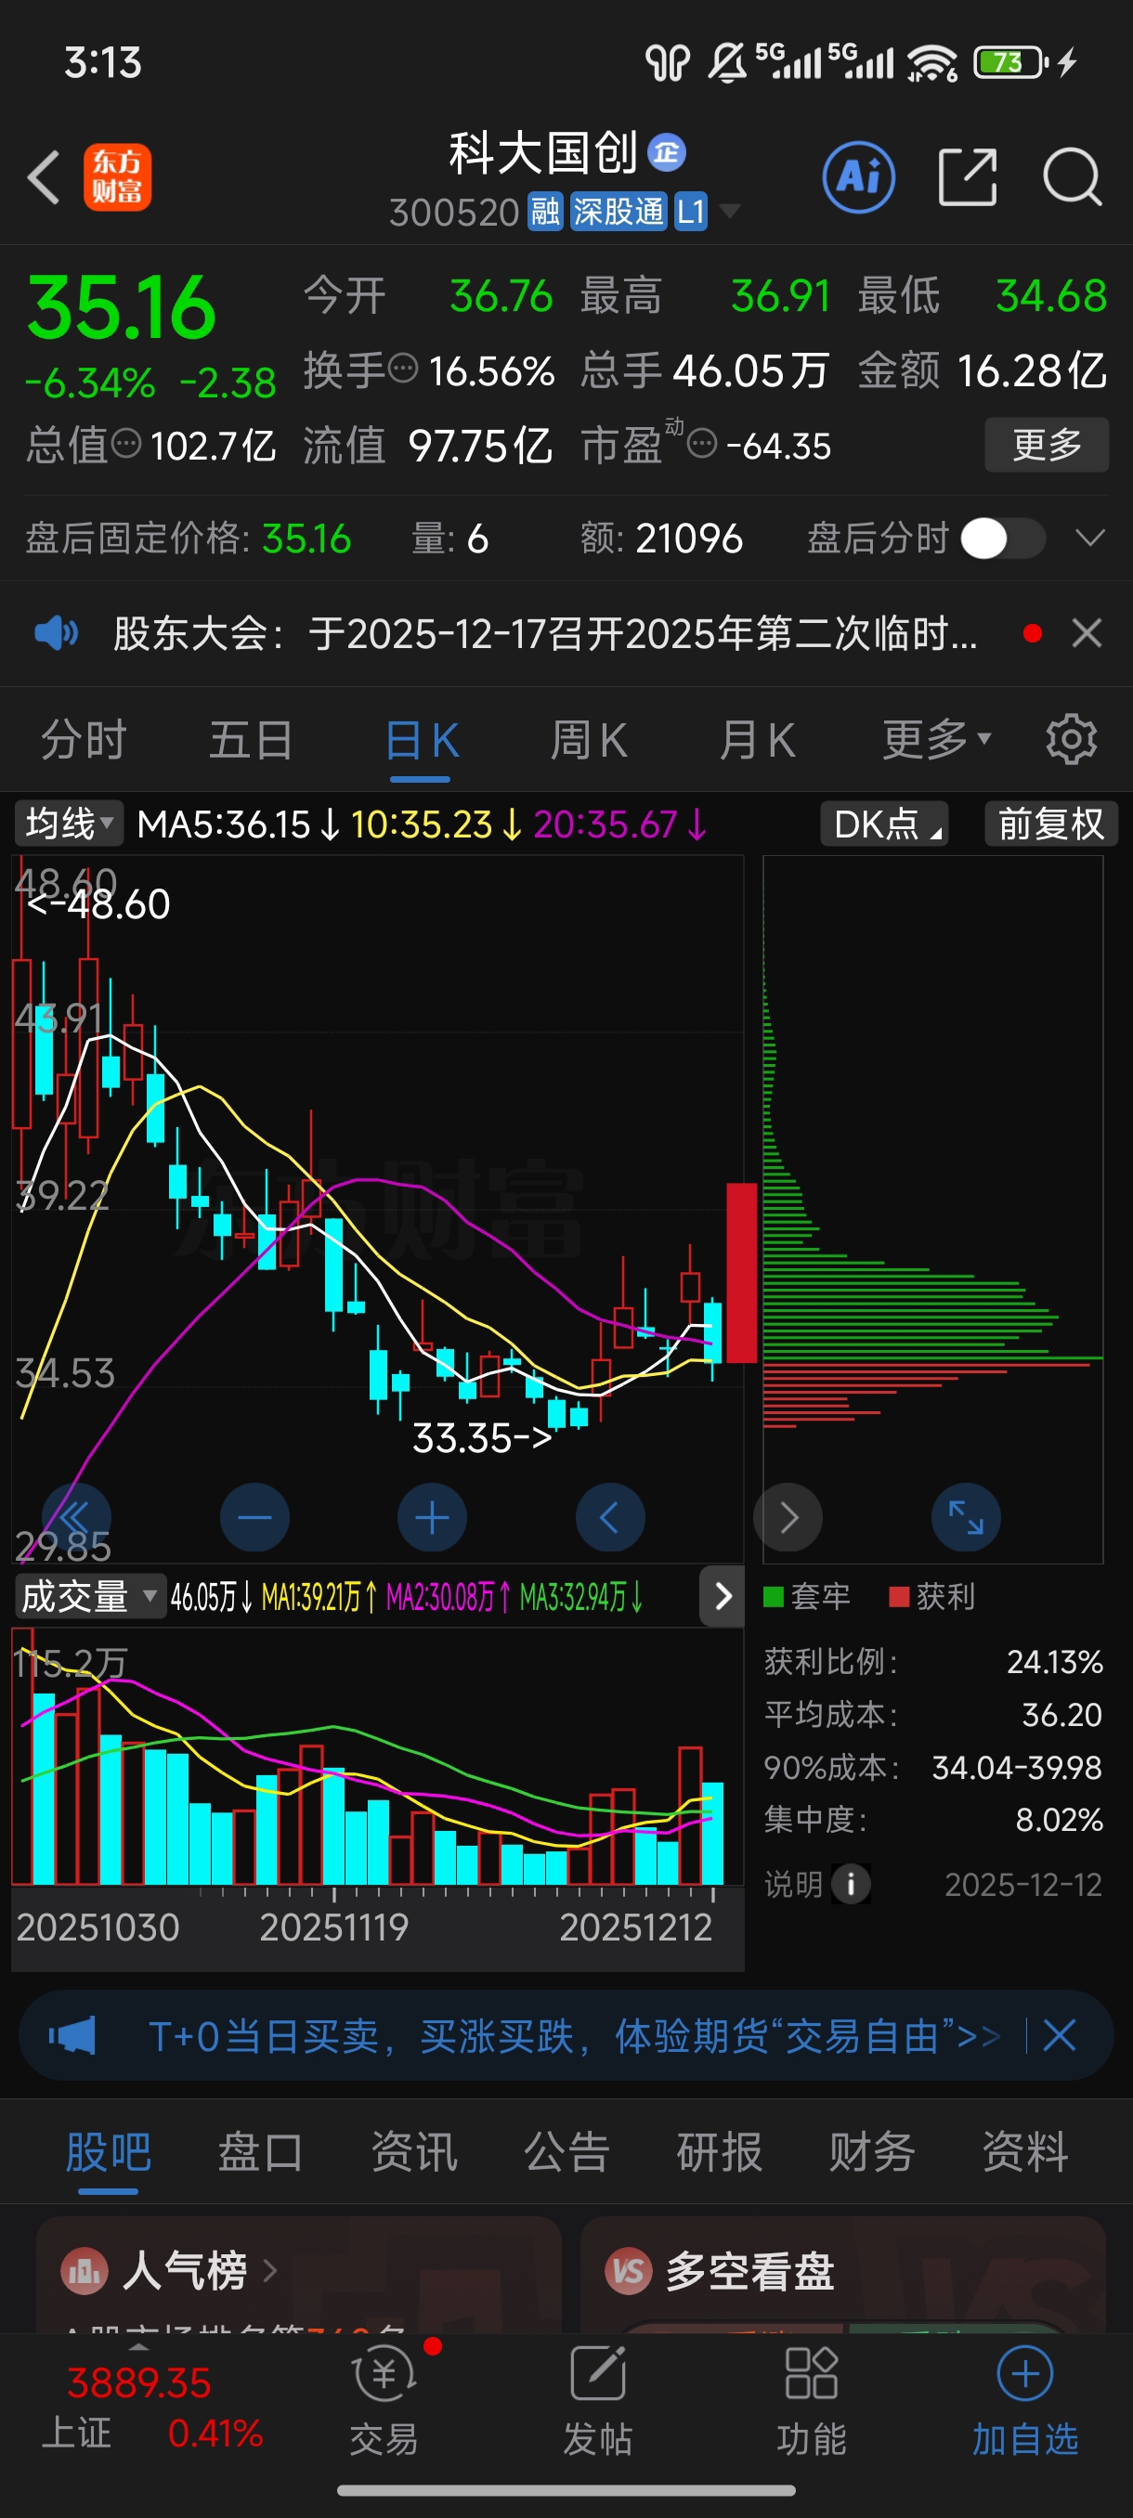The image size is (1133, 2518).
Task: Open the stock code dropdown triangle
Action: [x=729, y=211]
